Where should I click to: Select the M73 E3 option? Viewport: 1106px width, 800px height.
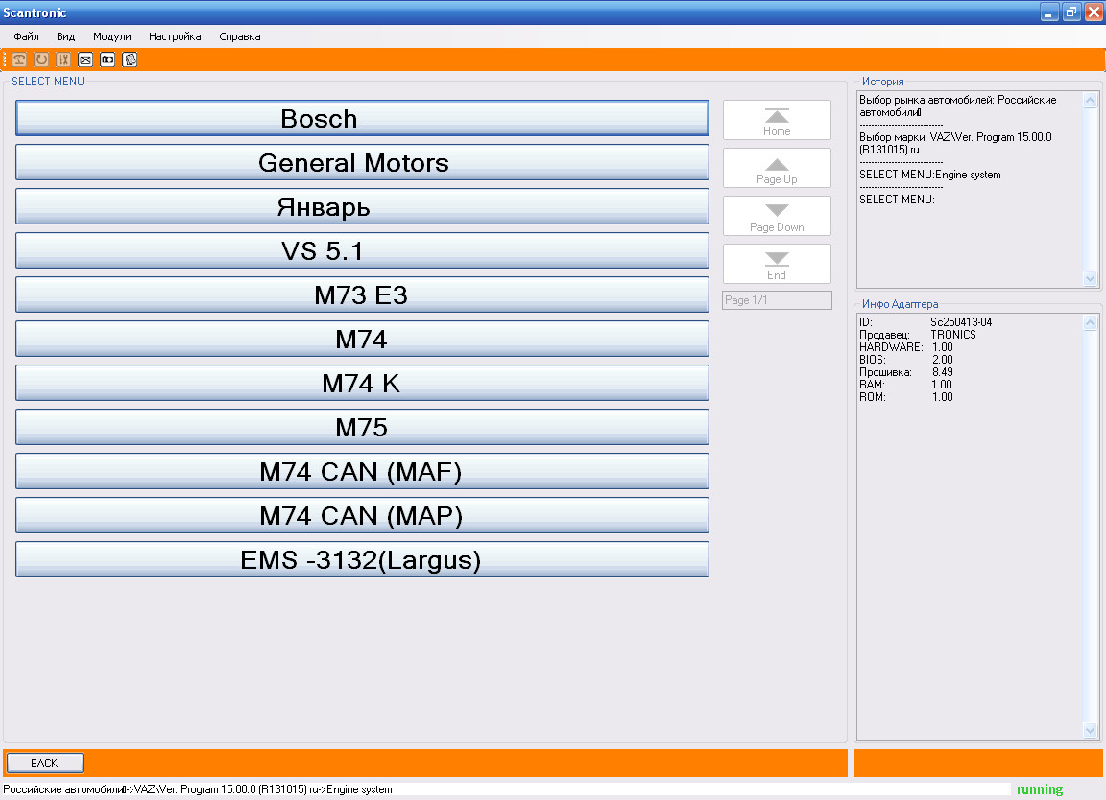[x=362, y=294]
